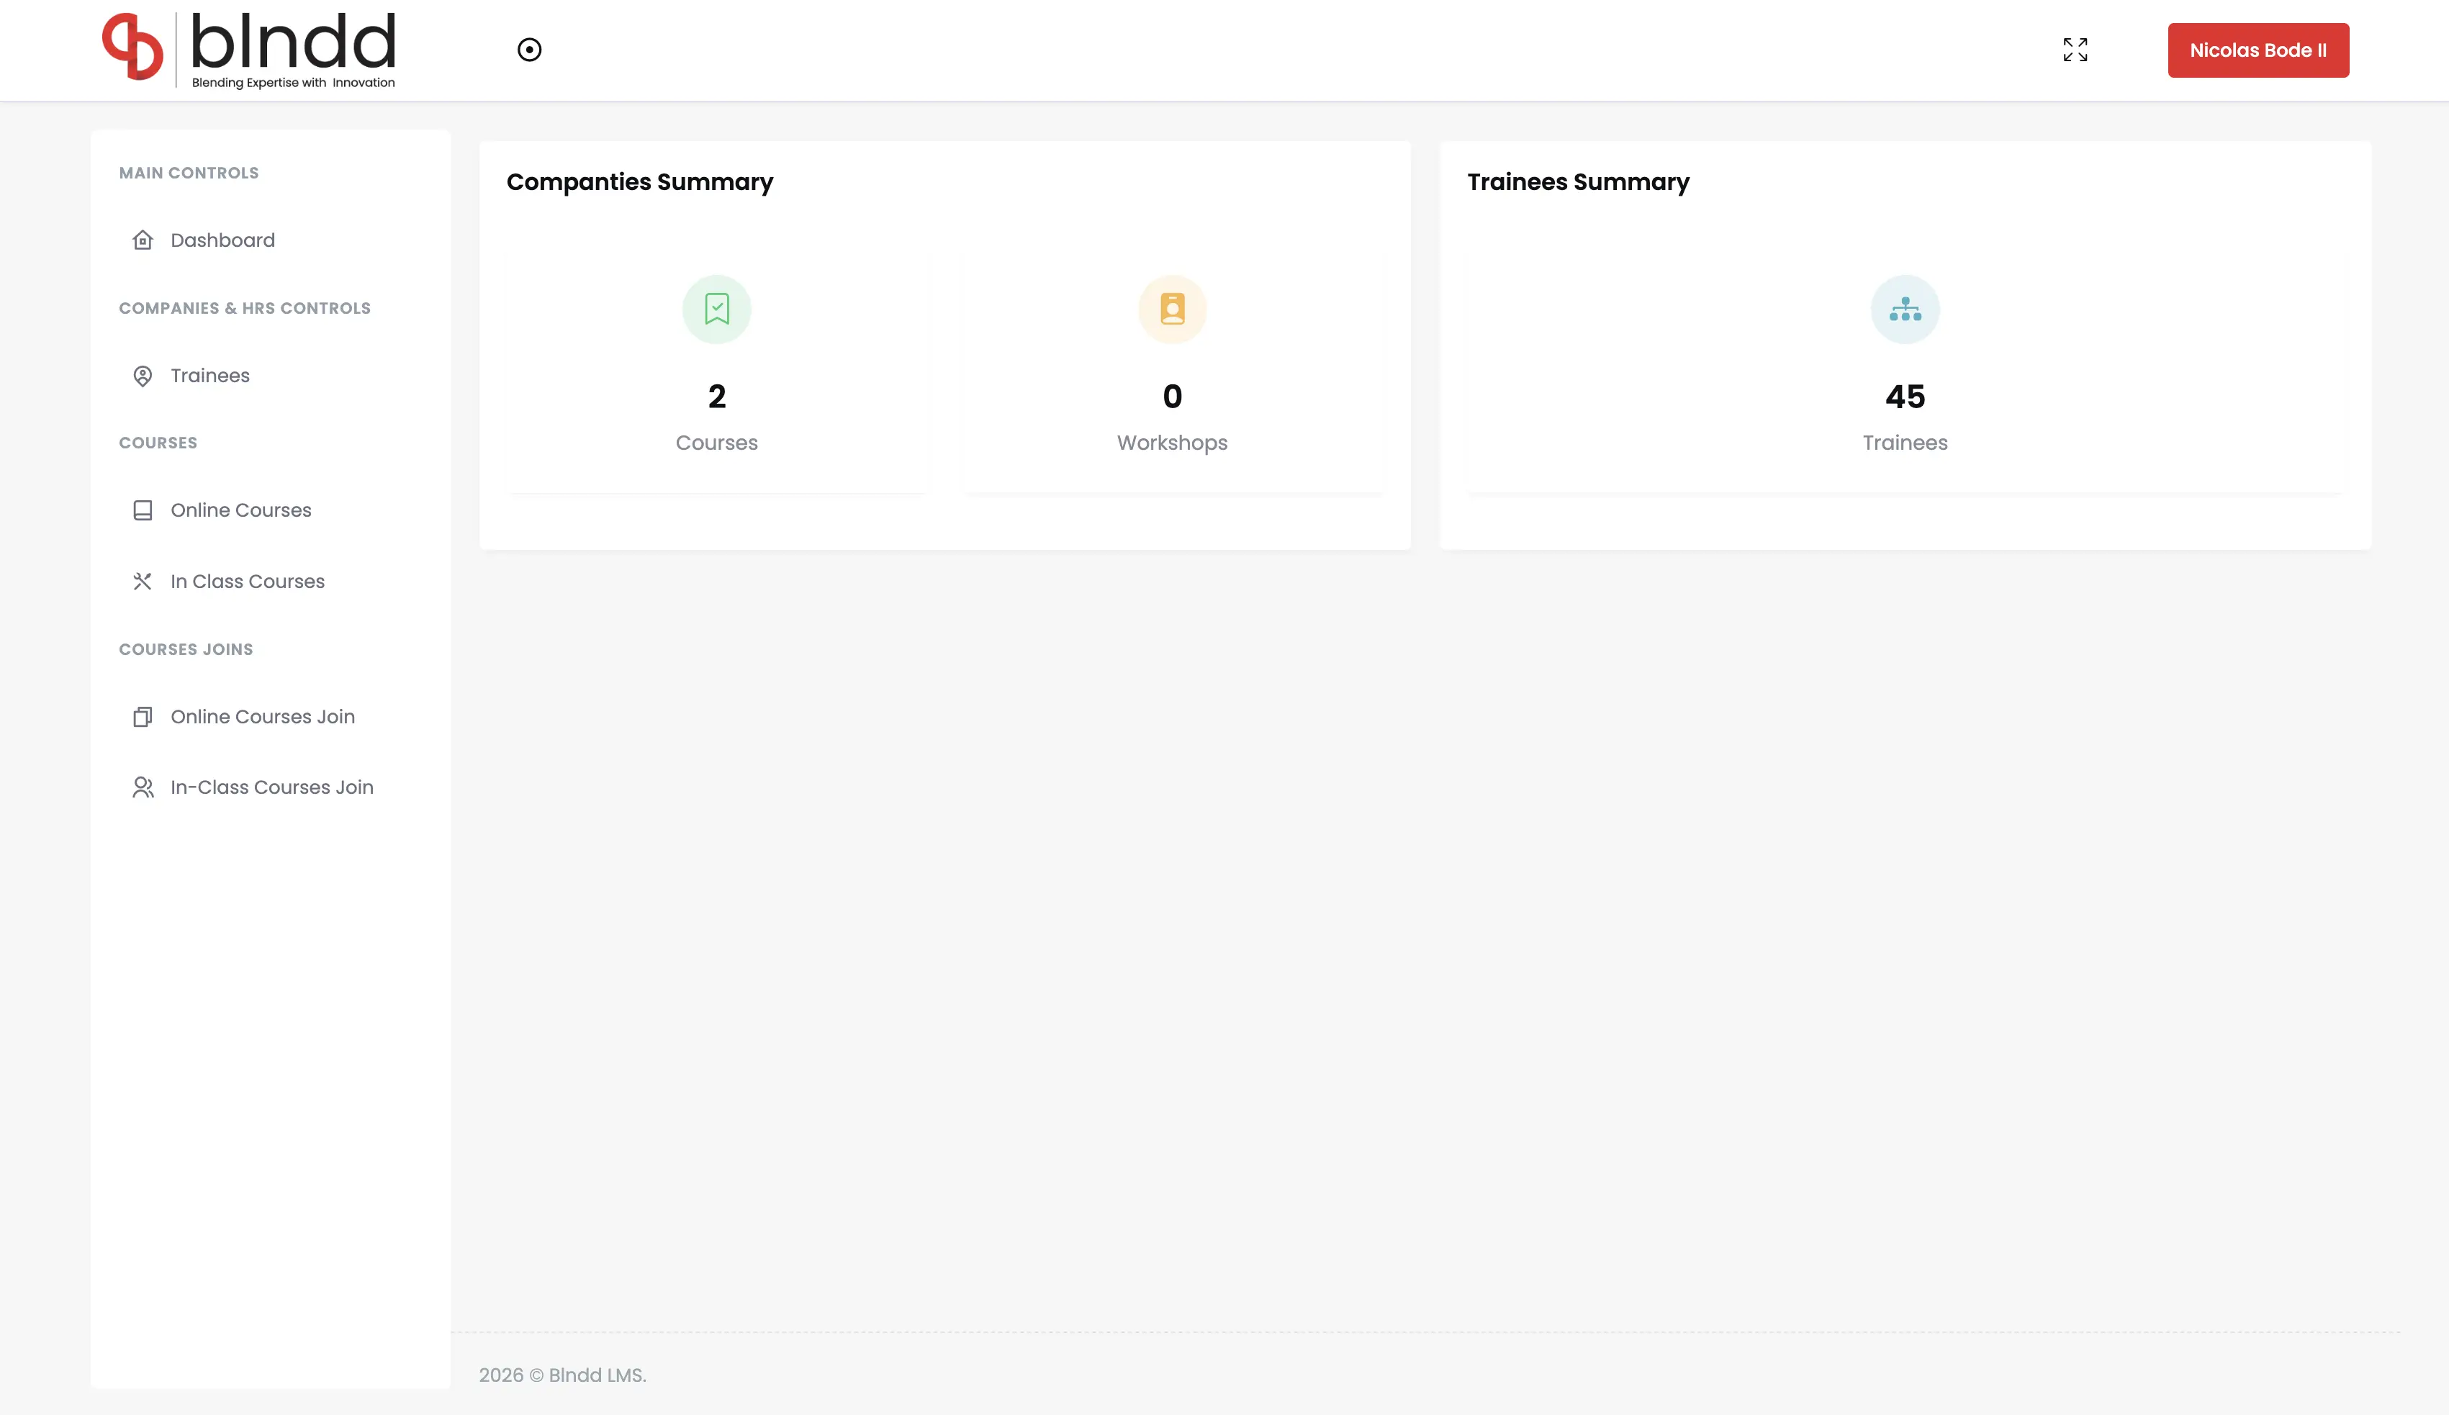Open Online Courses Join page
Image resolution: width=2449 pixels, height=1415 pixels.
point(262,716)
